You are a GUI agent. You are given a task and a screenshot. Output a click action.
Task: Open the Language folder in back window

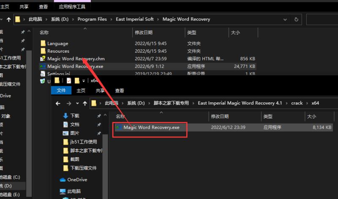coord(57,43)
